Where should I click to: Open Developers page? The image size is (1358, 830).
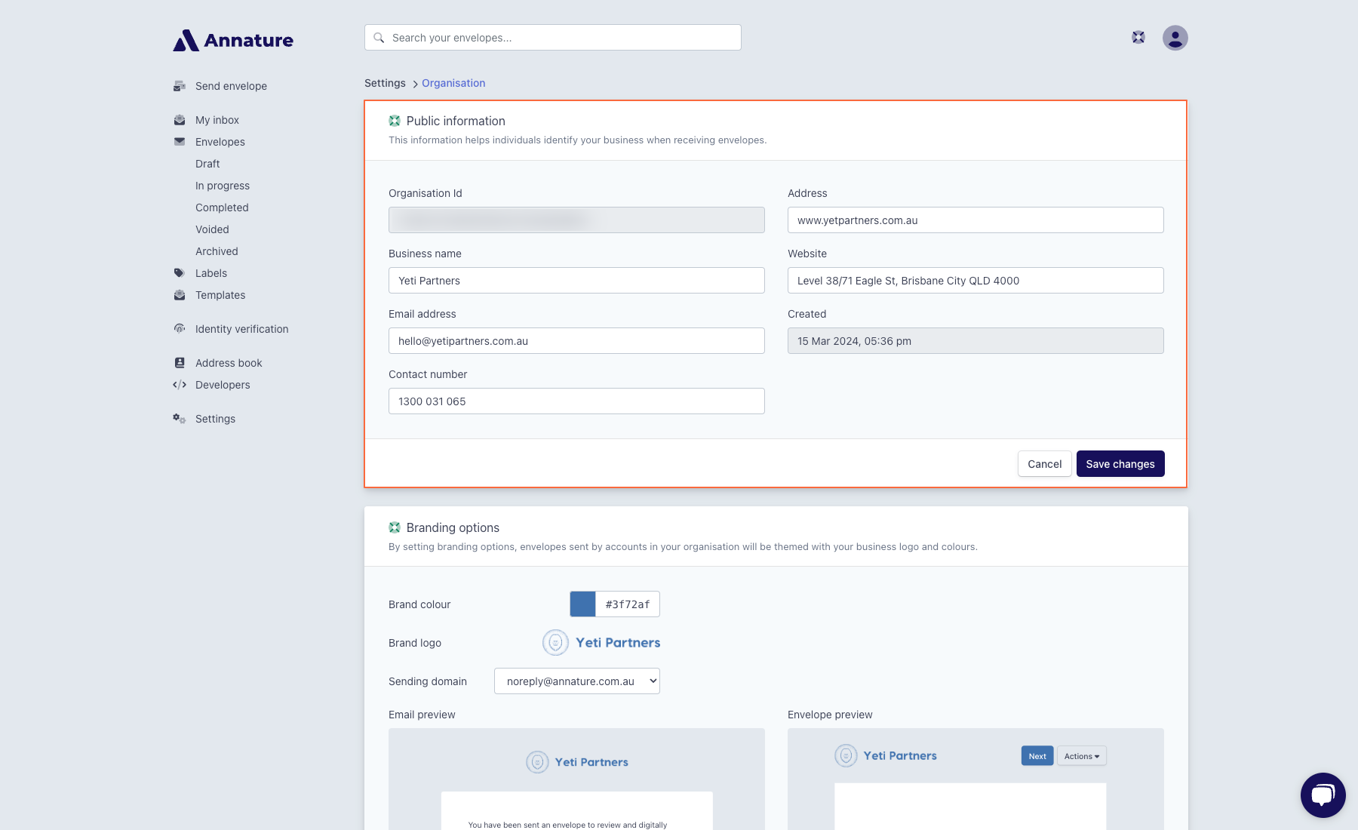point(223,385)
